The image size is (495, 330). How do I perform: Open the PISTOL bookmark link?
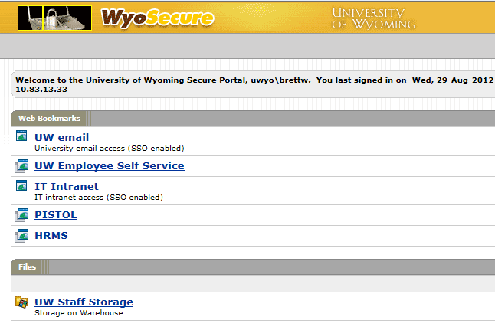coord(56,215)
